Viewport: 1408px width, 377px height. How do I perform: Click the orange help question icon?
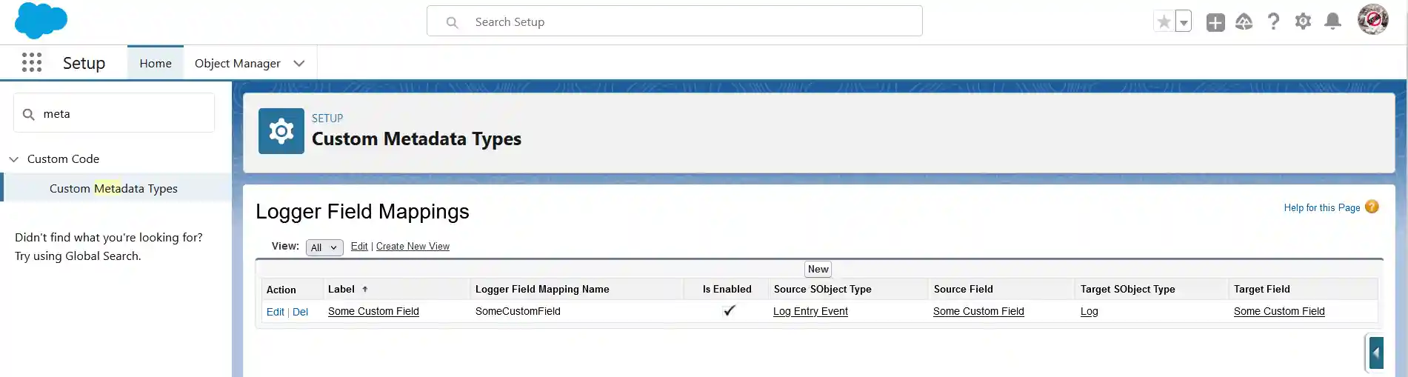1372,207
